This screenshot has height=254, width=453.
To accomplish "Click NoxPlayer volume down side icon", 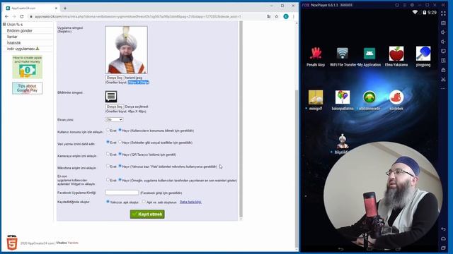I will click(x=444, y=42).
